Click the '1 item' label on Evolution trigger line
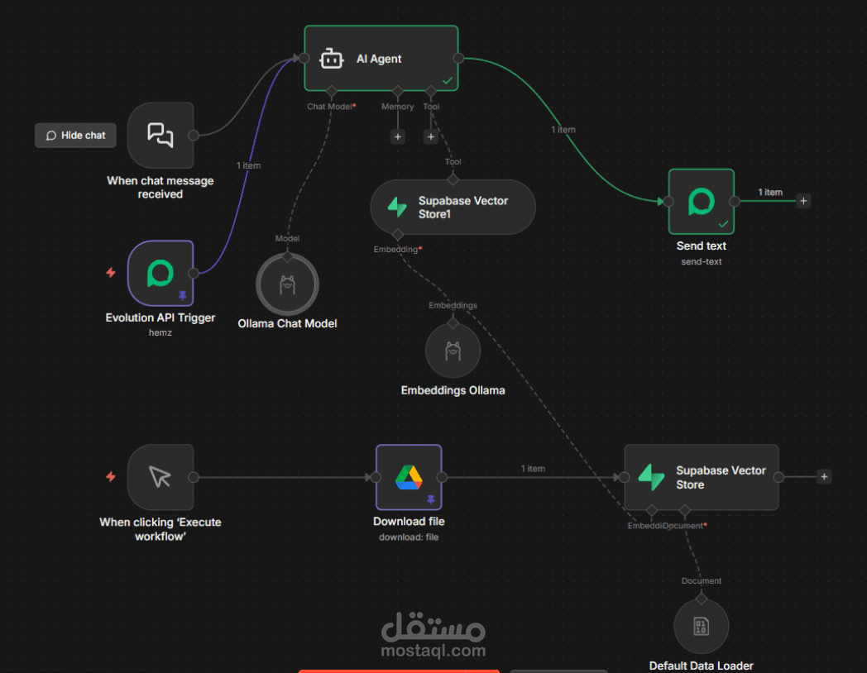Image resolution: width=867 pixels, height=673 pixels. click(x=248, y=165)
